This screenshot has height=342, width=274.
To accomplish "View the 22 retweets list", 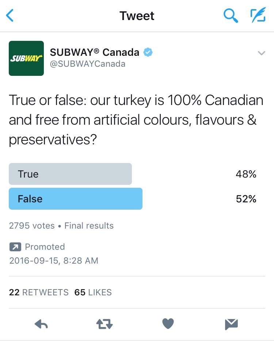I will click(x=39, y=292).
